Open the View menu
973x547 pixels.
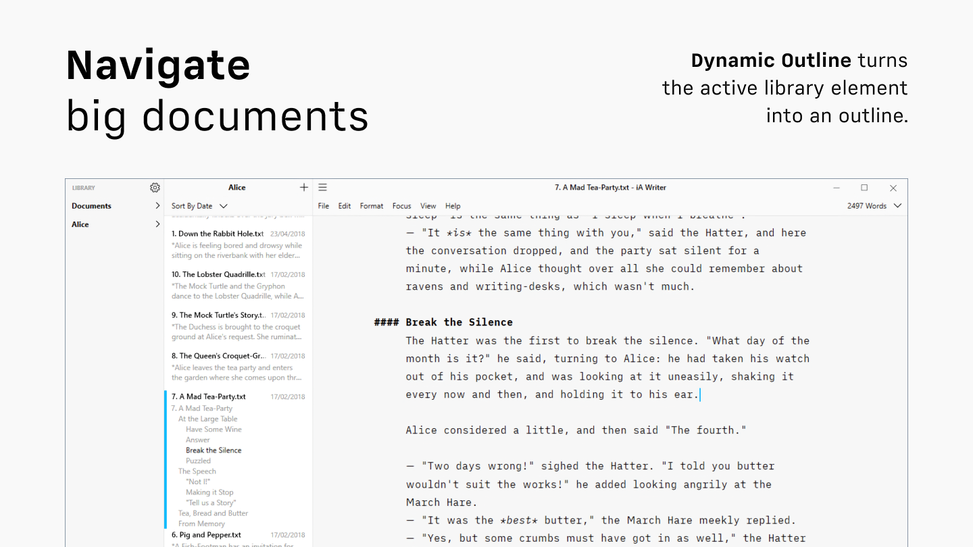[x=428, y=206]
